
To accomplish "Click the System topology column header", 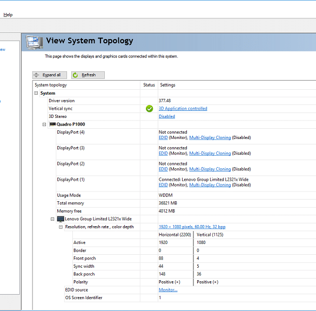I will [x=51, y=85].
